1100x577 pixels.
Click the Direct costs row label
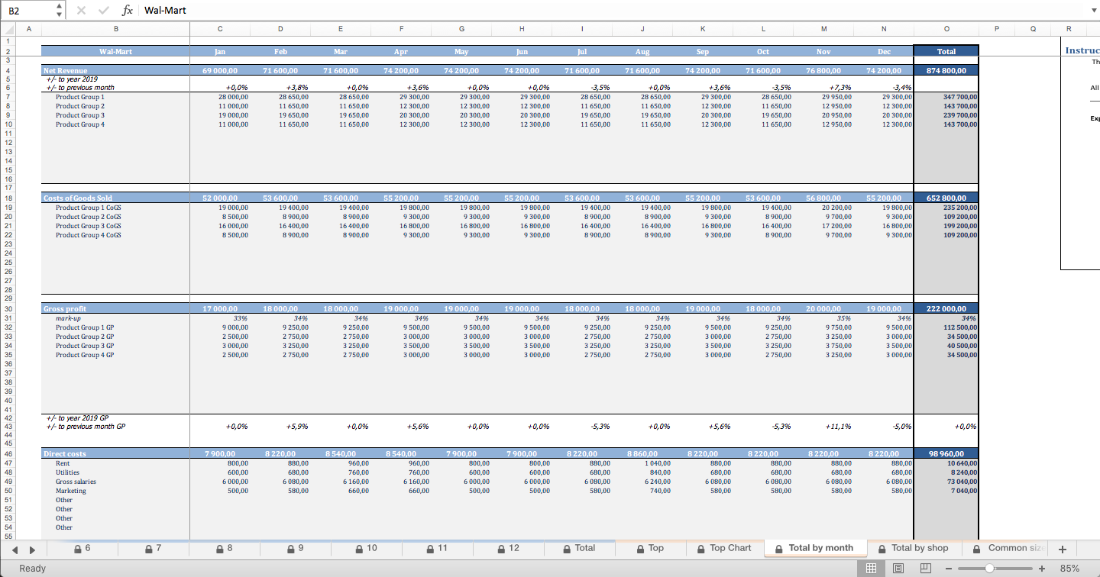pos(65,453)
